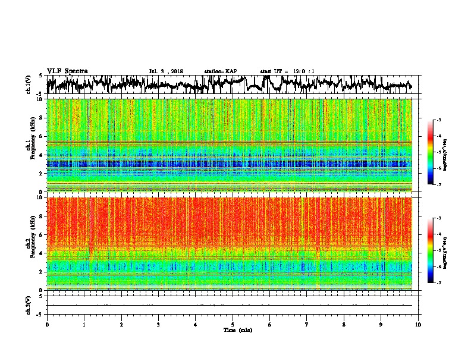Viewport: 471px width, 364px height.
Task: Click the "-3" label on ch.2 color scale
Action: click(438, 218)
